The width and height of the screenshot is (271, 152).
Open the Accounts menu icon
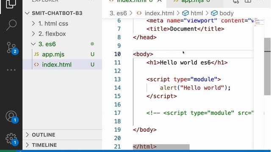pyautogui.click(x=12, y=117)
